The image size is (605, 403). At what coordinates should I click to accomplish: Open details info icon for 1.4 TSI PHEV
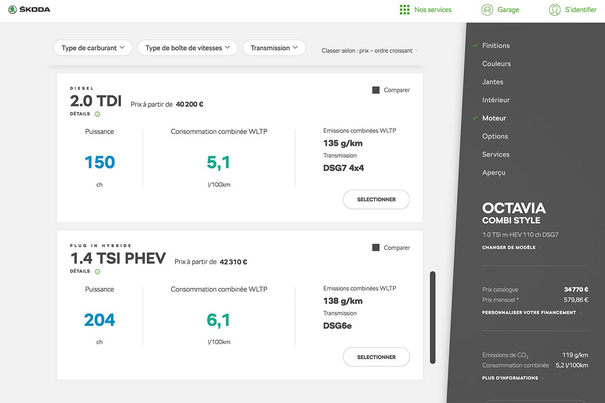pos(97,272)
